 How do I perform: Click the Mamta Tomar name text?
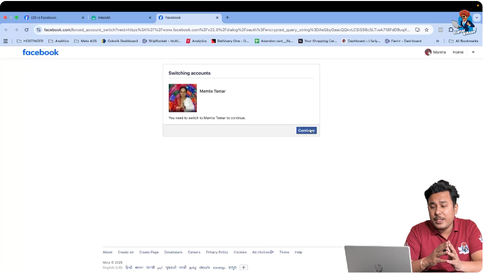(x=212, y=91)
